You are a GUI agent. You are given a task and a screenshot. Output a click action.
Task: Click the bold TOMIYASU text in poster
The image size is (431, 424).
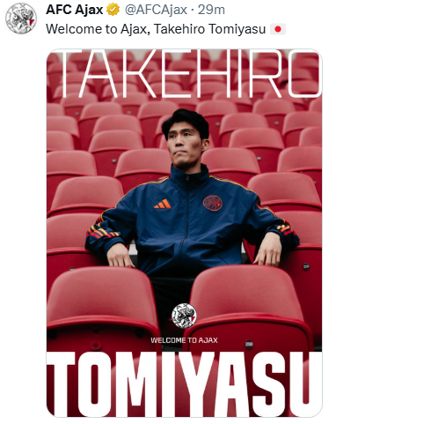pyautogui.click(x=185, y=383)
